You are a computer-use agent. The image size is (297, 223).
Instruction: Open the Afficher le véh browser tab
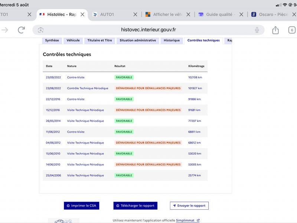click(x=164, y=14)
